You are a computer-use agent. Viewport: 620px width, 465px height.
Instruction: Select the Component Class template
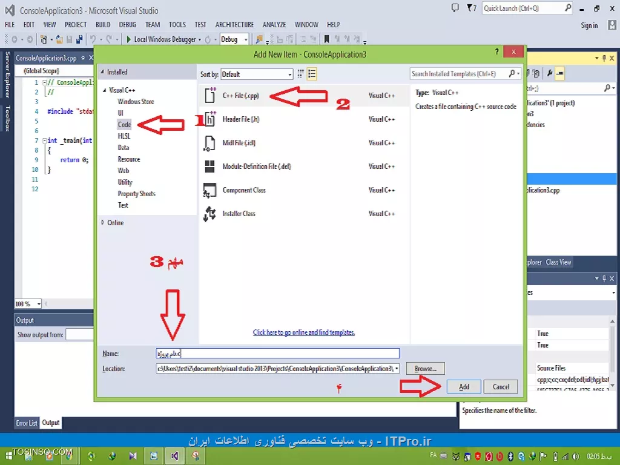point(304,190)
